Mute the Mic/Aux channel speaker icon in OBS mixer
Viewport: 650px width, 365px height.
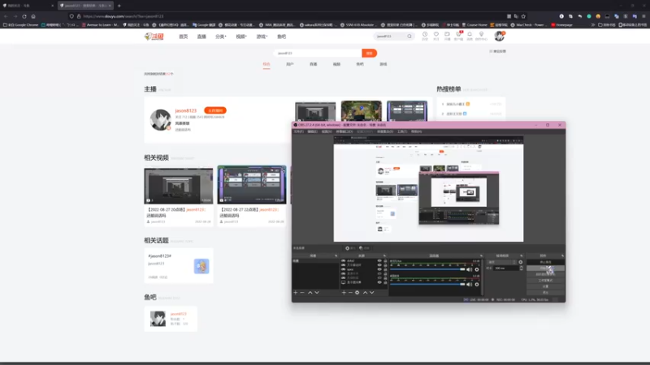pyautogui.click(x=470, y=269)
